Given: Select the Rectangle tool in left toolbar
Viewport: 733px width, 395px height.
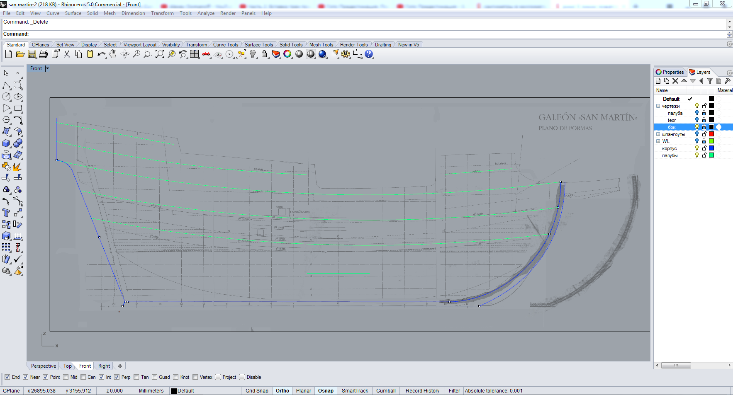Looking at the screenshot, I should click(18, 109).
